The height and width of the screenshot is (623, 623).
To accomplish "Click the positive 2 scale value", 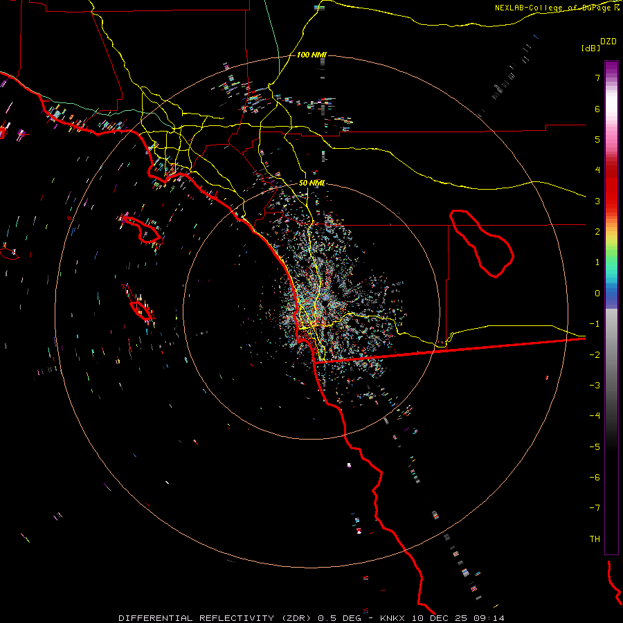I will click(597, 232).
